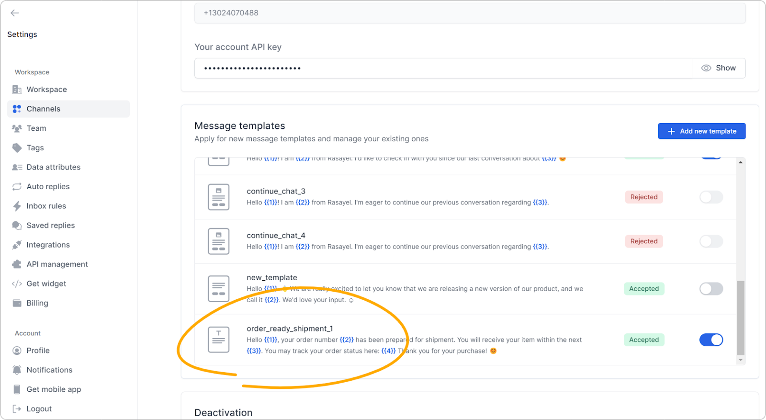Click the Notifications bell icon
The image size is (766, 420).
[17, 370]
